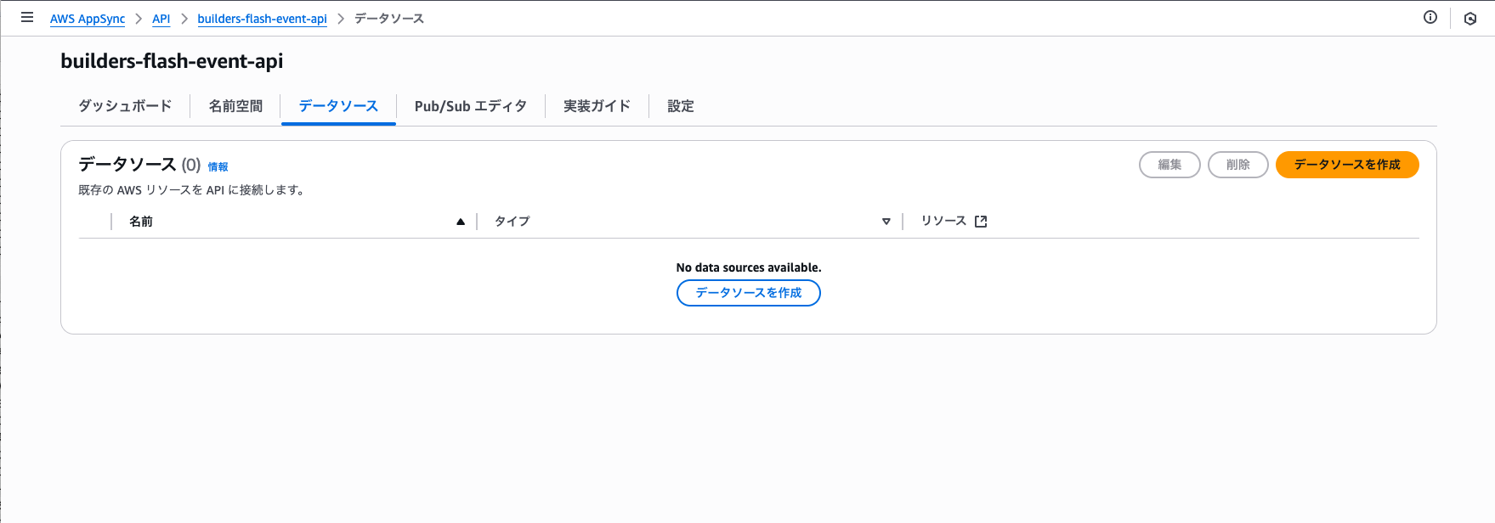Image resolution: width=1495 pixels, height=523 pixels.
Task: Select the データソース tab
Action: 338,106
